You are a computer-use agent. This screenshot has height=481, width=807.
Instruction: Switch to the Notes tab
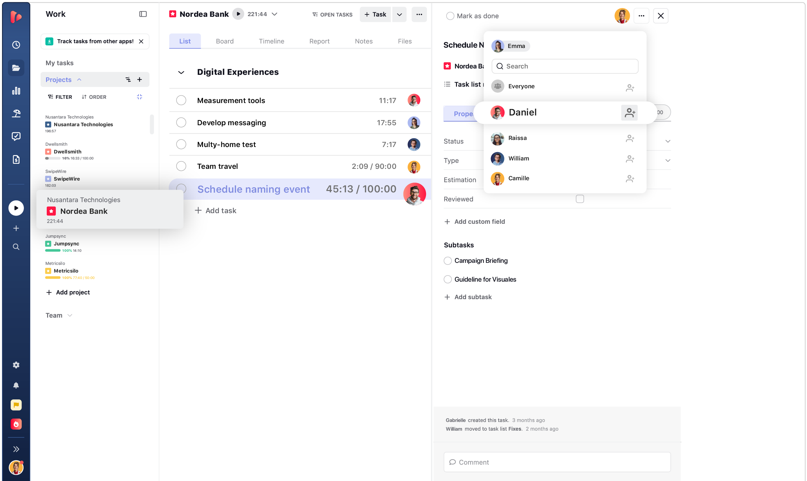363,41
